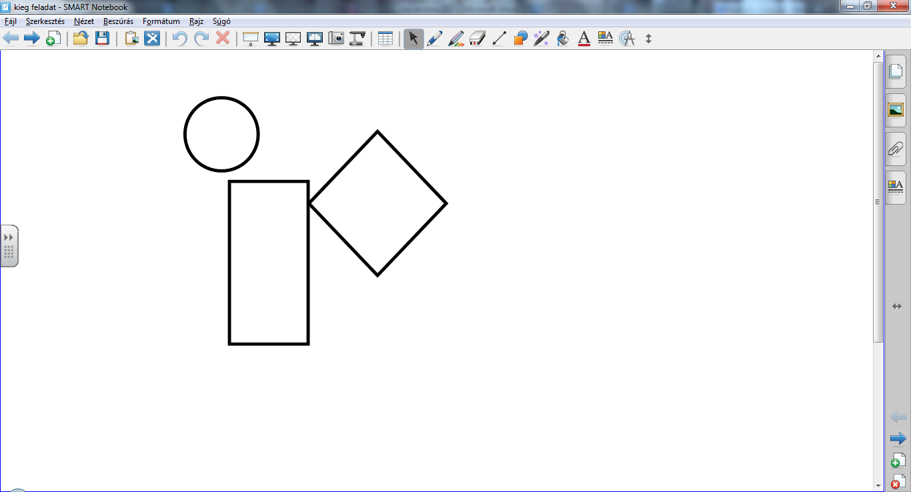This screenshot has height=492, width=911.
Task: Insert a table using the Table icon
Action: pyautogui.click(x=385, y=39)
